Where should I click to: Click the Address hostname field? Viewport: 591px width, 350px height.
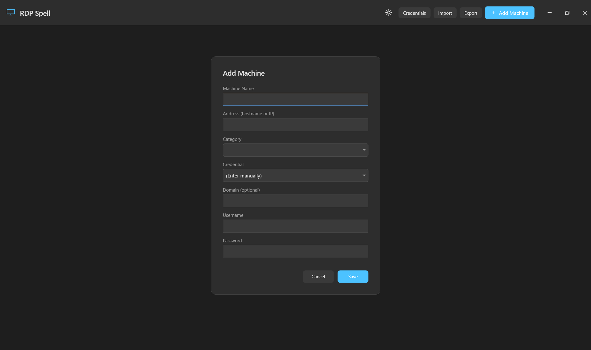(295, 125)
